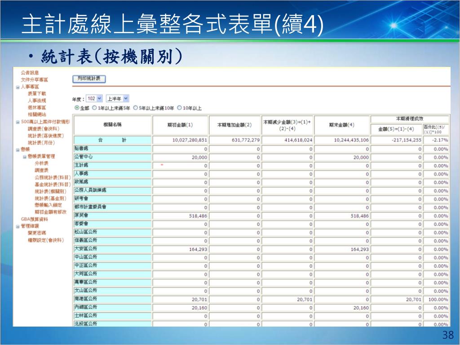Click the 文山區公所 row name
The width and height of the screenshot is (460, 345).
pyautogui.click(x=86, y=291)
